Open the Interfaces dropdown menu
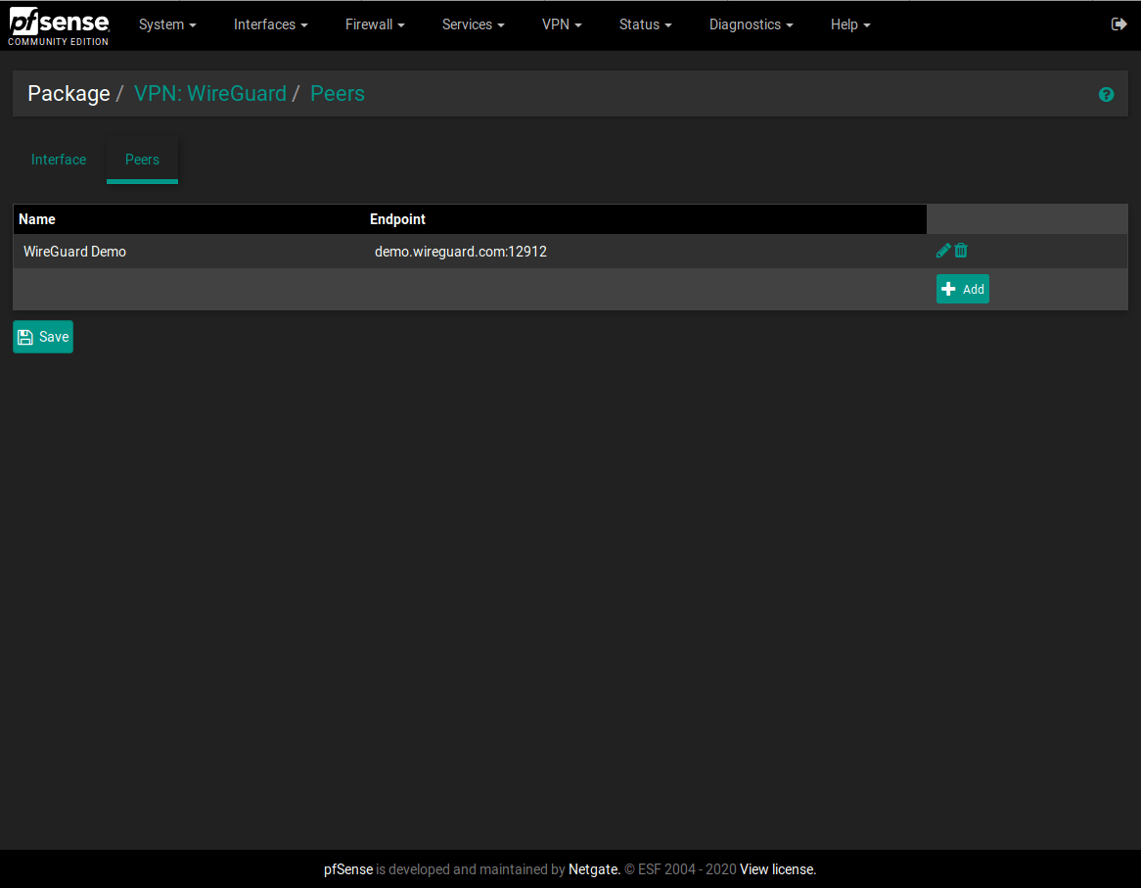1141x888 pixels. click(x=270, y=24)
